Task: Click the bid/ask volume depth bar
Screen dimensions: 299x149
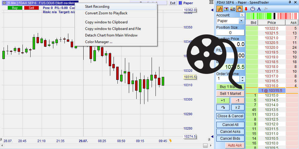Action: (272, 16)
